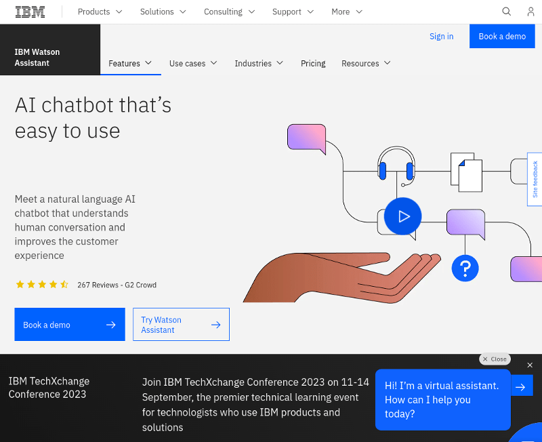Click the IBM logo
Screen dimensions: 542x442
[x=30, y=12]
